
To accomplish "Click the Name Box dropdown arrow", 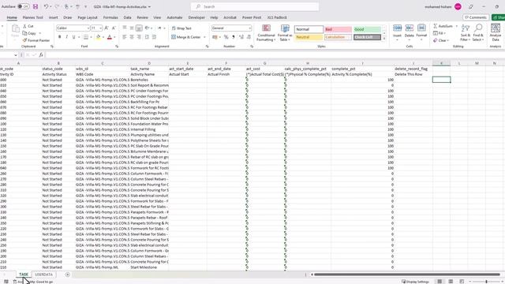I will coord(15,55).
